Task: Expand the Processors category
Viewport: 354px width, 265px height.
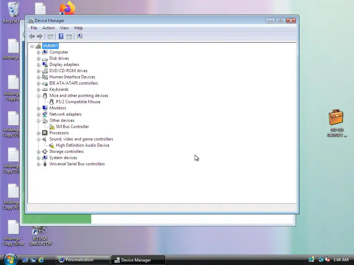Action: [38, 133]
